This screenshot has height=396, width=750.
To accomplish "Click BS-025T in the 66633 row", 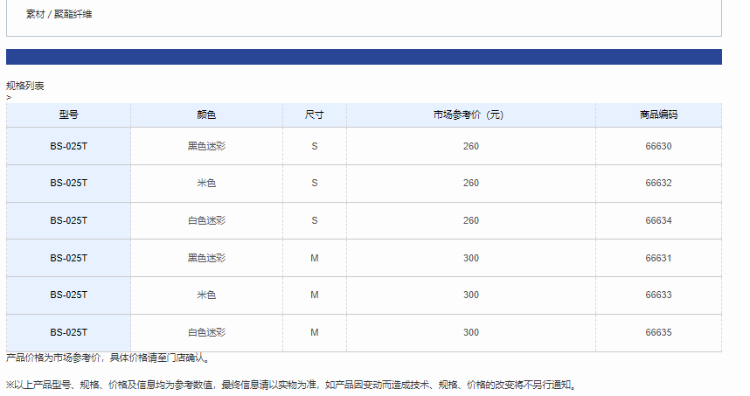I will pos(68,295).
